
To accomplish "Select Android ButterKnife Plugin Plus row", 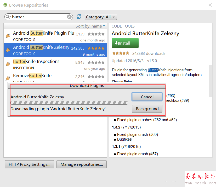I will click(55, 36).
